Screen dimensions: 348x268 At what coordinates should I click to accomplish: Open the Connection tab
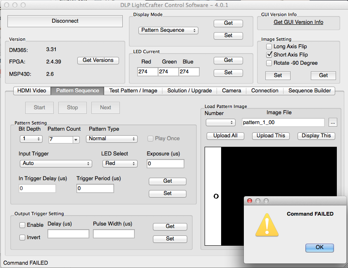point(265,91)
